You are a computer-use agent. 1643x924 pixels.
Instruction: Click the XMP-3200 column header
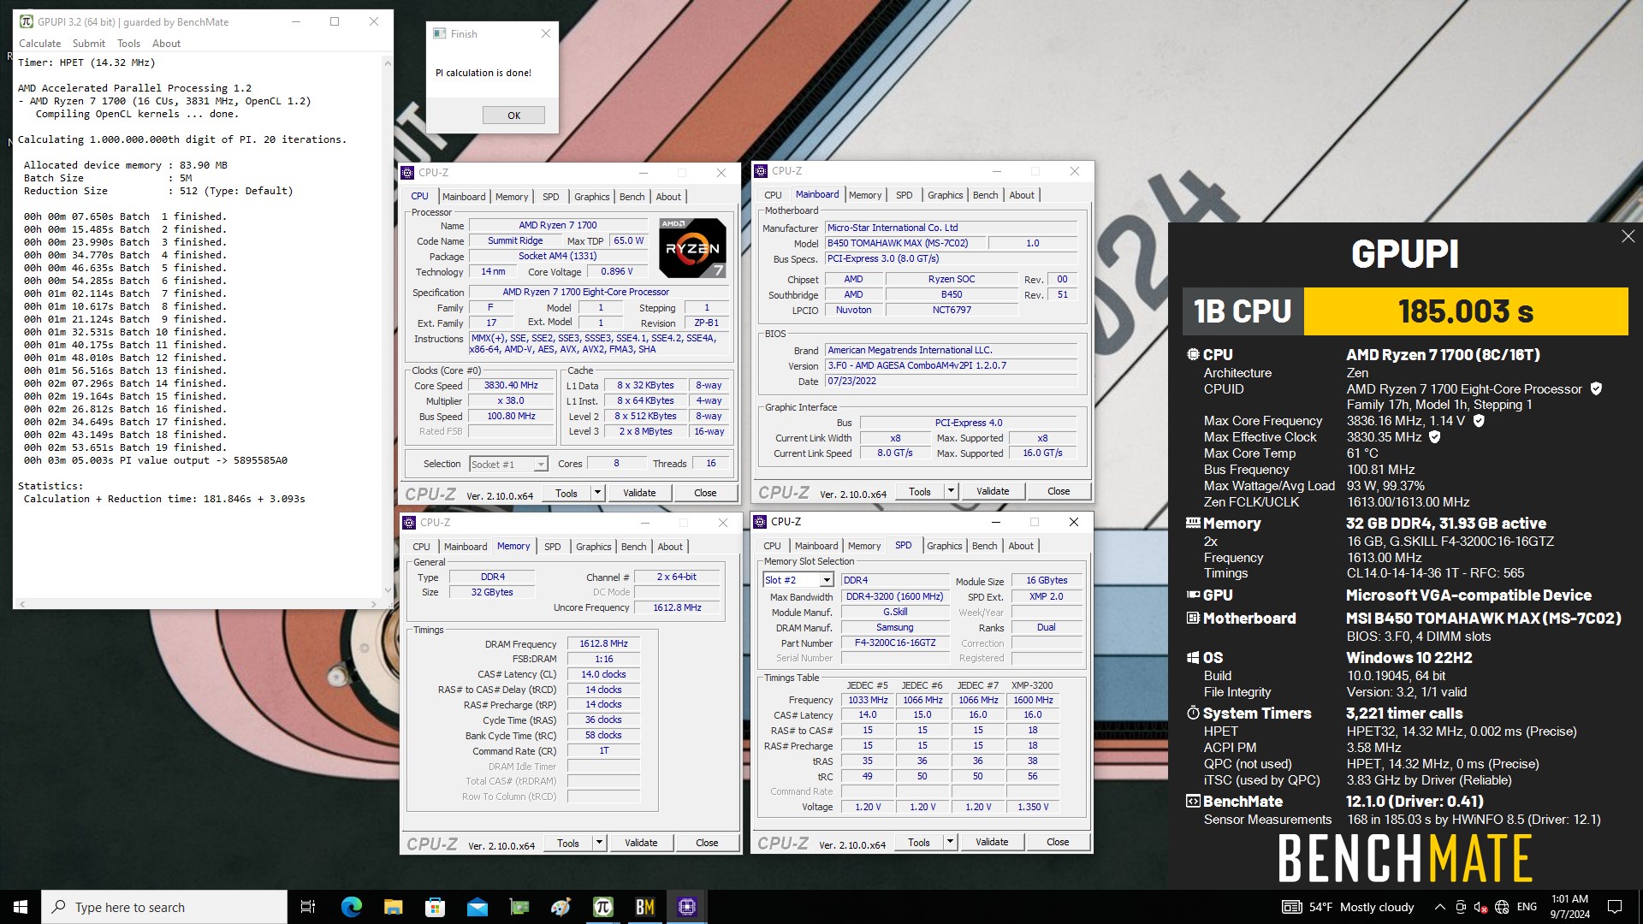(1032, 685)
